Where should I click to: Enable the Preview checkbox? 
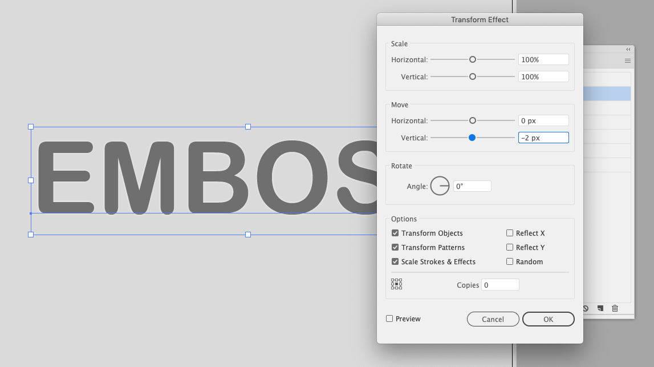point(389,318)
